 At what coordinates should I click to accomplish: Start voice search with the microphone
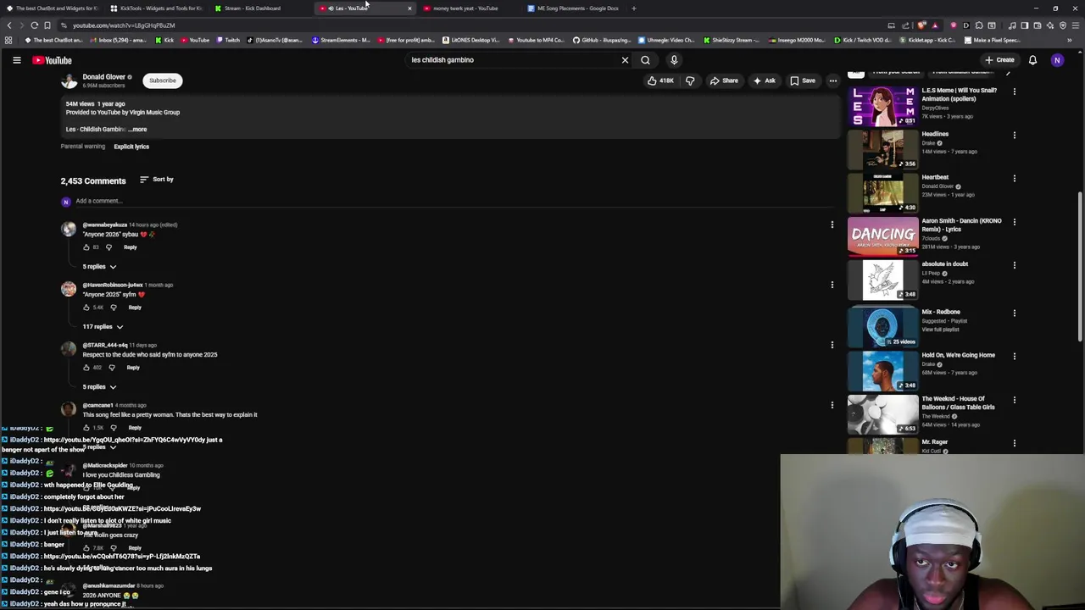click(x=674, y=60)
